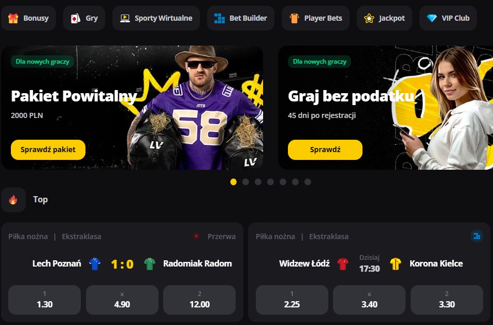Select the first carousel dot
Image resolution: width=493 pixels, height=325 pixels.
233,182
